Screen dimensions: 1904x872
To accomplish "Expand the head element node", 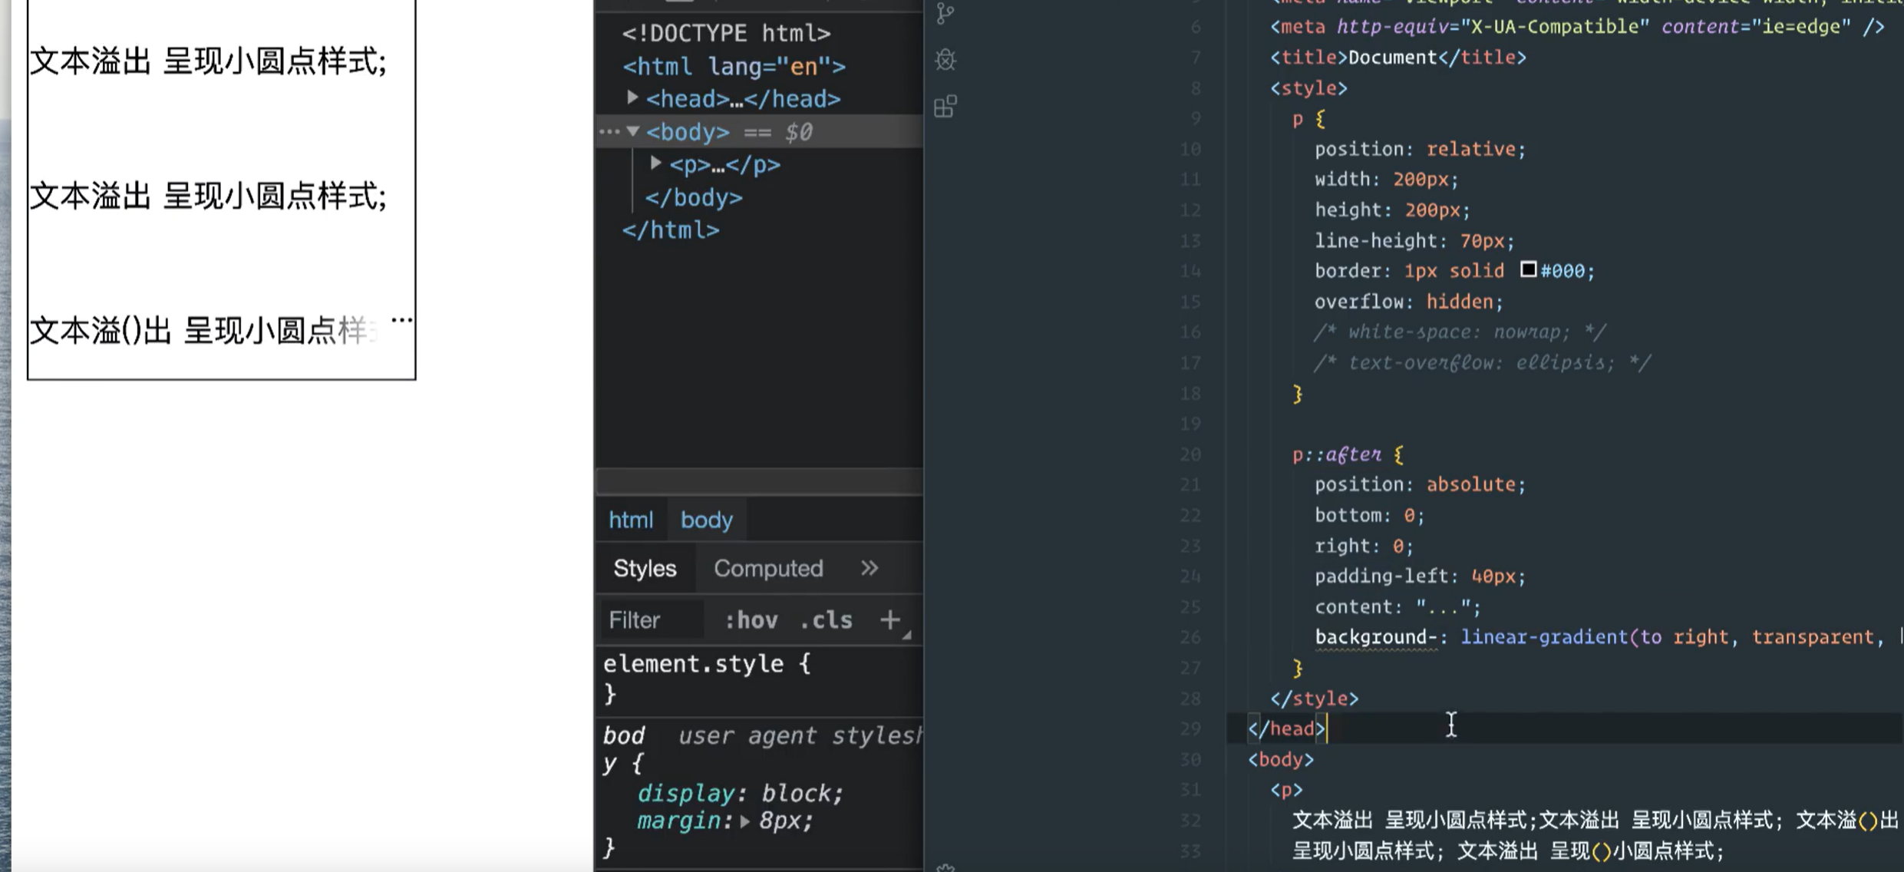I will pyautogui.click(x=632, y=97).
